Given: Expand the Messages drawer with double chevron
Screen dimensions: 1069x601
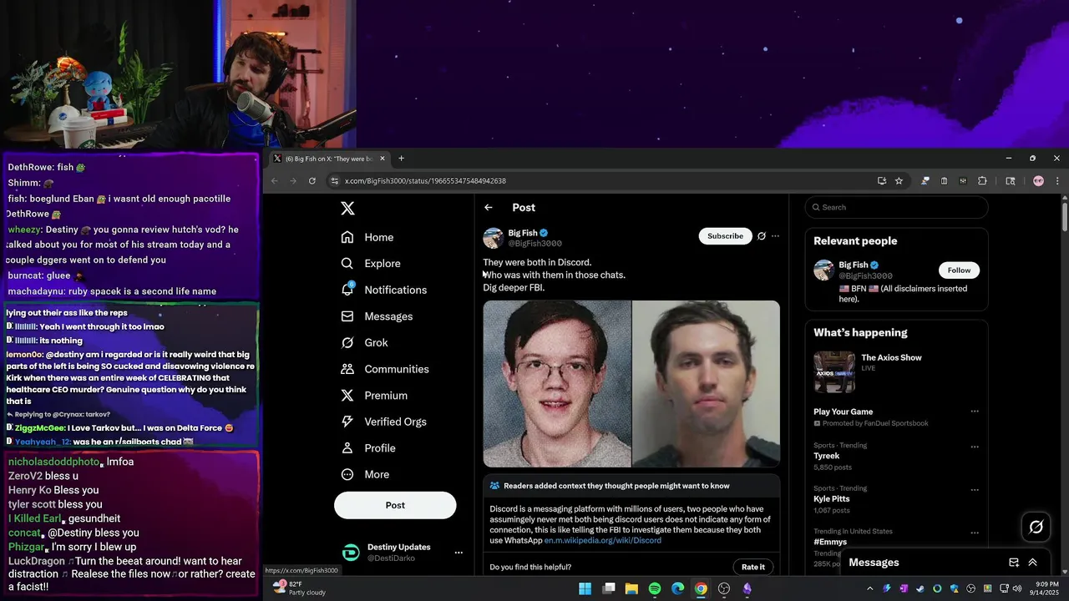Looking at the screenshot, I should pos(1033,563).
